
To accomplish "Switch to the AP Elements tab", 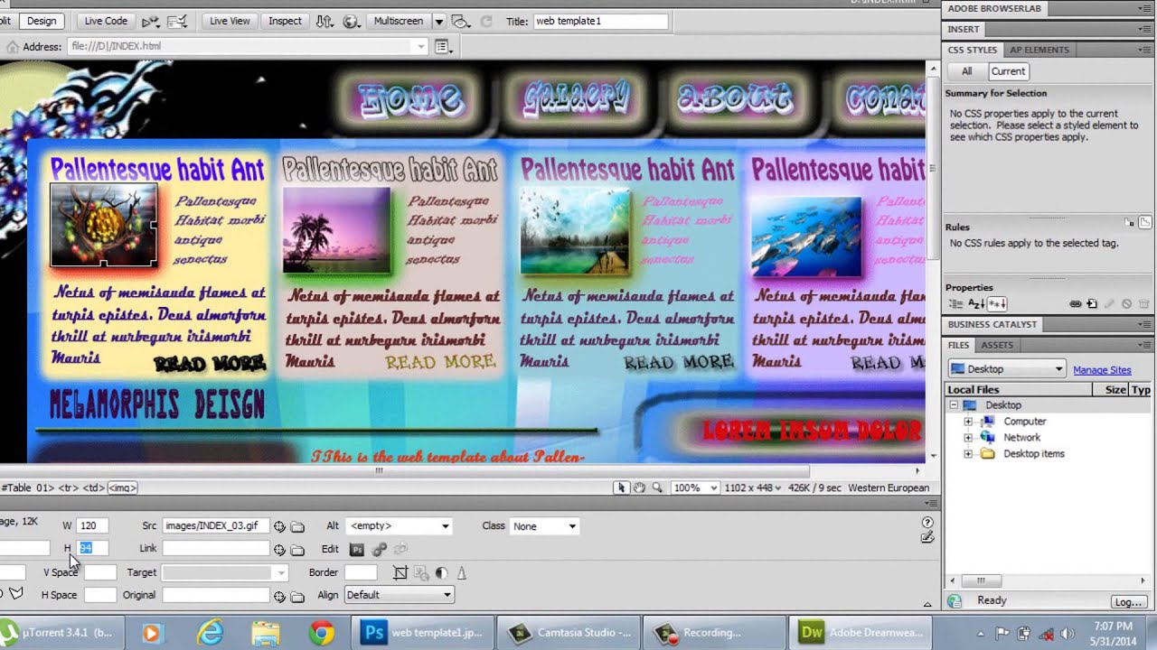I will click(1039, 50).
